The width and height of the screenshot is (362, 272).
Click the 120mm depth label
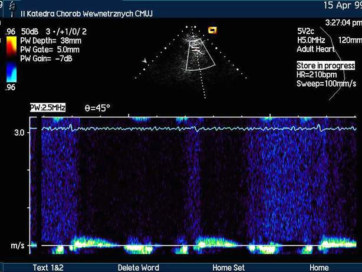(x=350, y=40)
